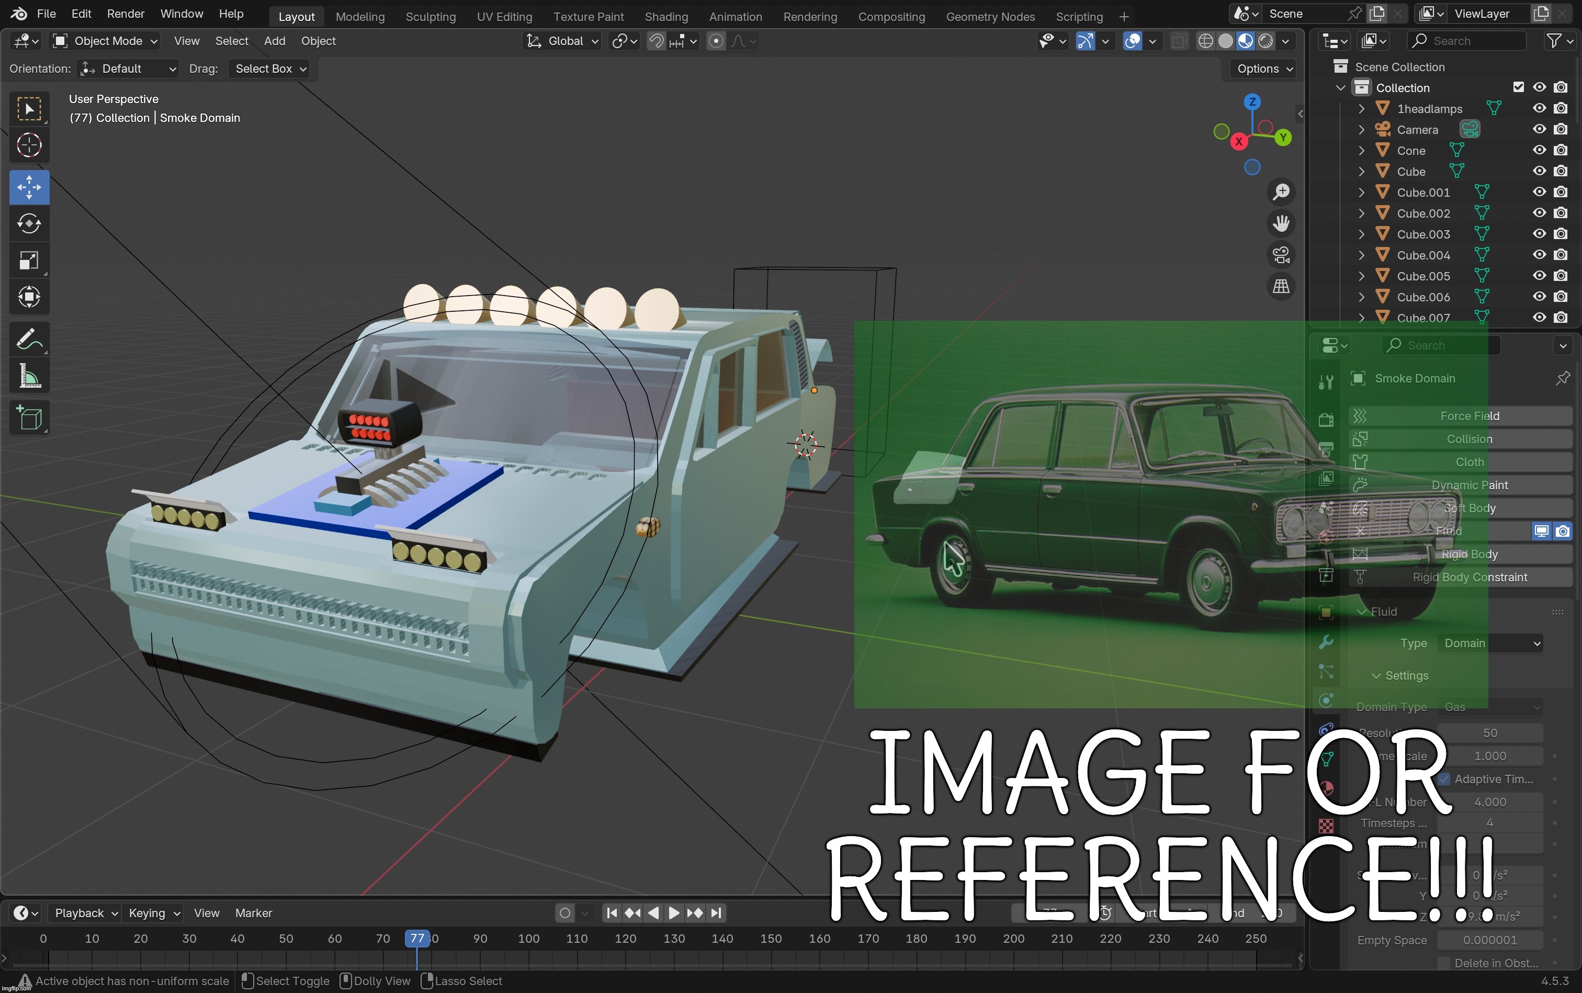Image resolution: width=1582 pixels, height=993 pixels.
Task: Enable rendered viewport shading mode
Action: tap(1265, 41)
